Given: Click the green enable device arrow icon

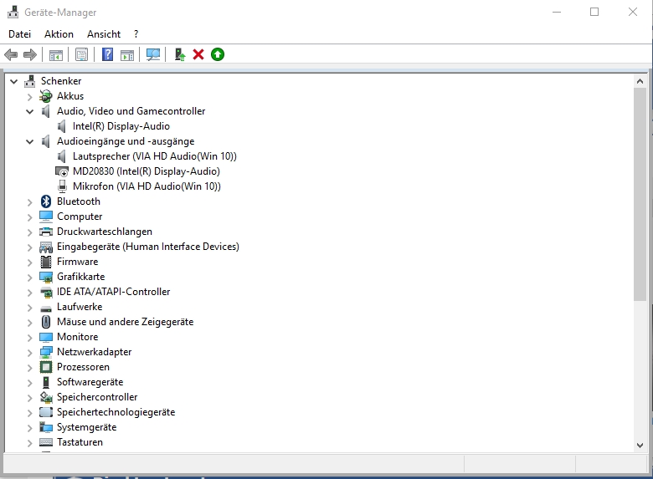Looking at the screenshot, I should click(x=218, y=54).
